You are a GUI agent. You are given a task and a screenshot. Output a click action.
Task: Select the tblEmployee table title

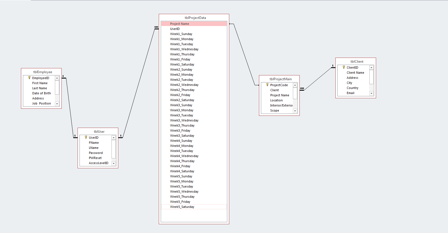pos(43,72)
